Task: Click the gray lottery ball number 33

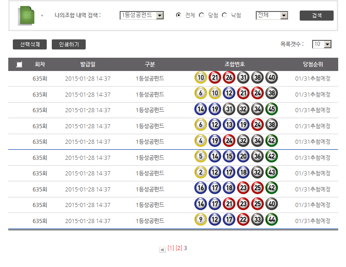Action: click(258, 220)
